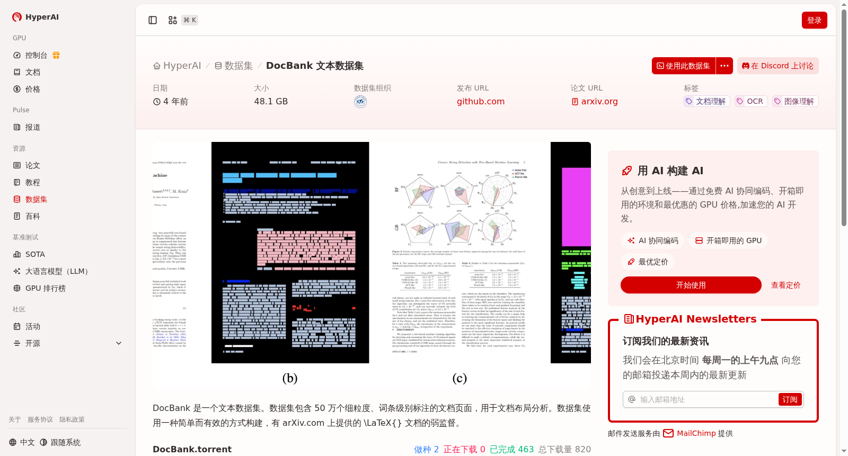Open the 服务协议 footer link
Viewport: 848px width, 456px height.
pos(40,419)
